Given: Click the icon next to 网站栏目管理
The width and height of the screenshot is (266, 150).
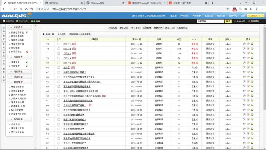Looking at the screenshot, I should (x=27, y=32).
